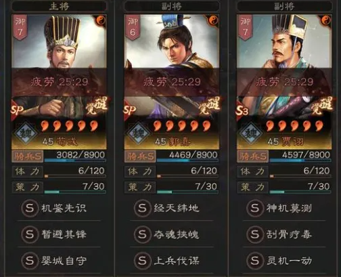Viewport: 341px width, 277px height.
Task: Open the 主将 slot header
Action: (x=59, y=6)
